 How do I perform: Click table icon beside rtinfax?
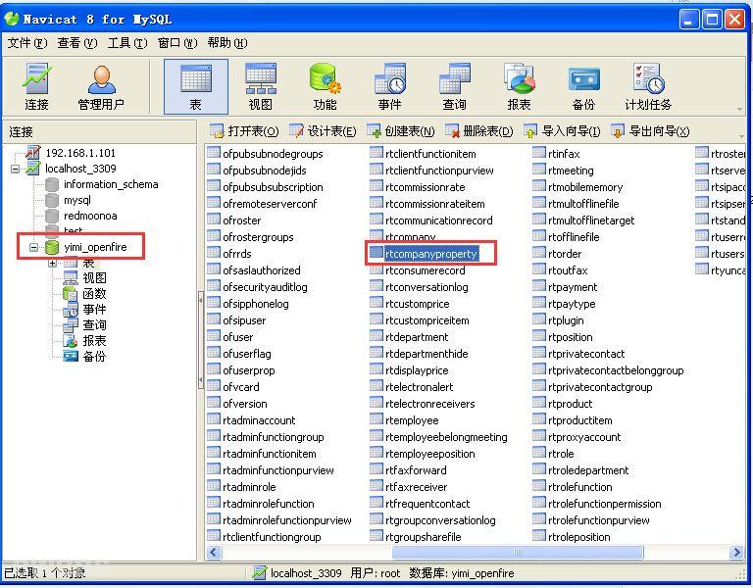point(539,153)
